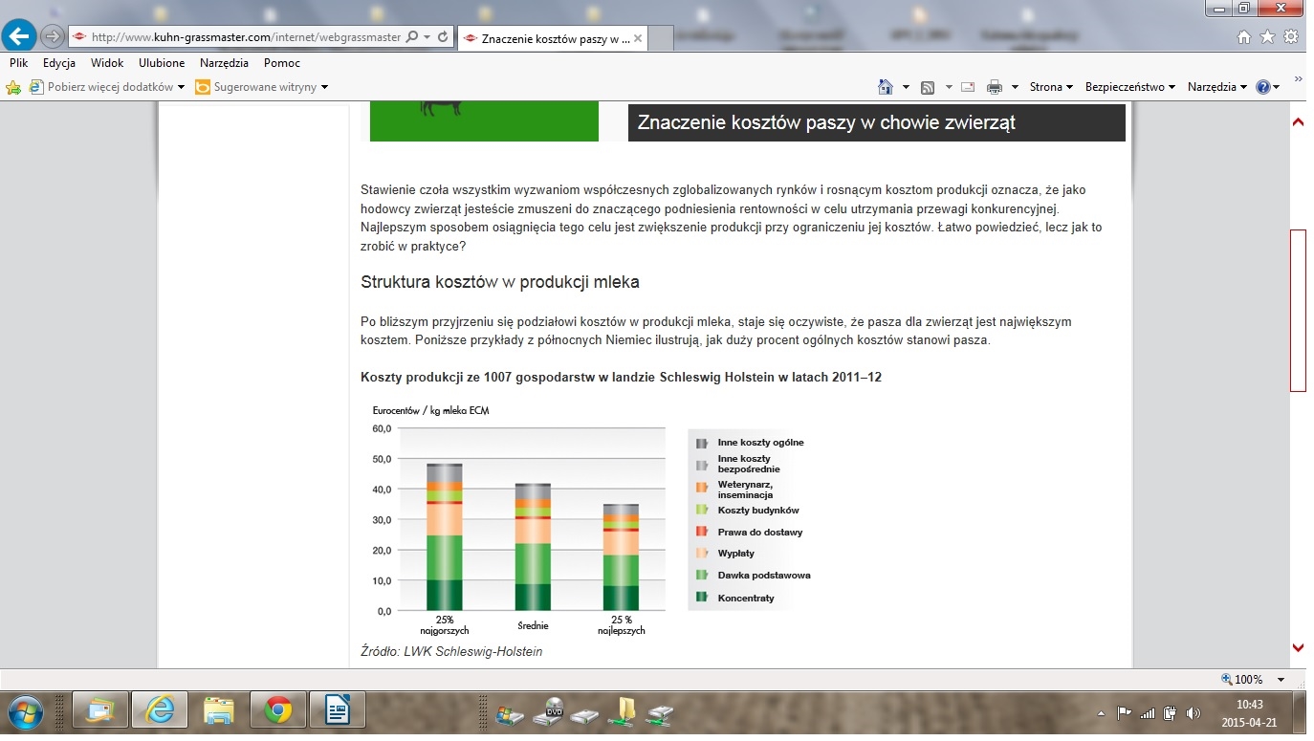
Task: Click the page vertical scrollbar thumb
Action: [1298, 311]
